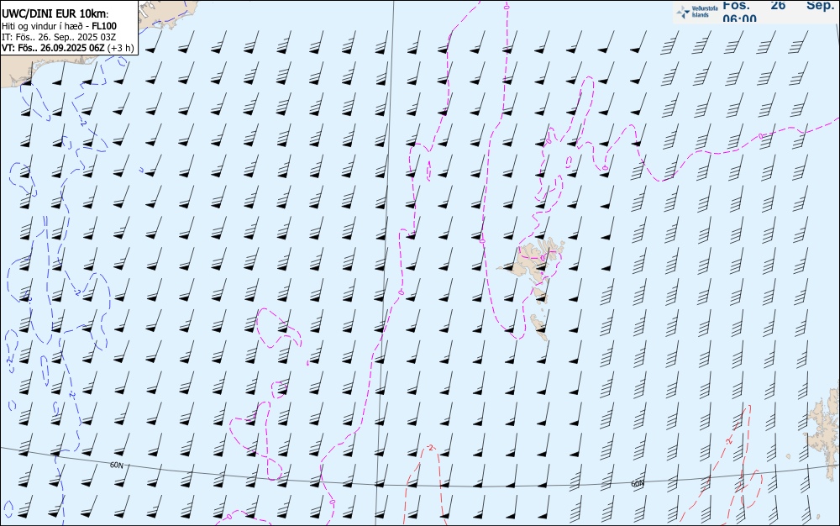Click the 'VT: Fös.. 26.09.2025 06Z (+3 h)' line

click(67, 48)
